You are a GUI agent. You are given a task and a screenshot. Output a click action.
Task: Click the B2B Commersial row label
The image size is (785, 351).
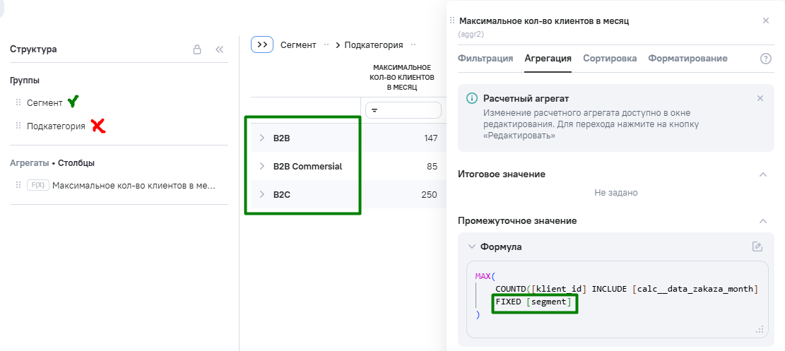tap(307, 166)
